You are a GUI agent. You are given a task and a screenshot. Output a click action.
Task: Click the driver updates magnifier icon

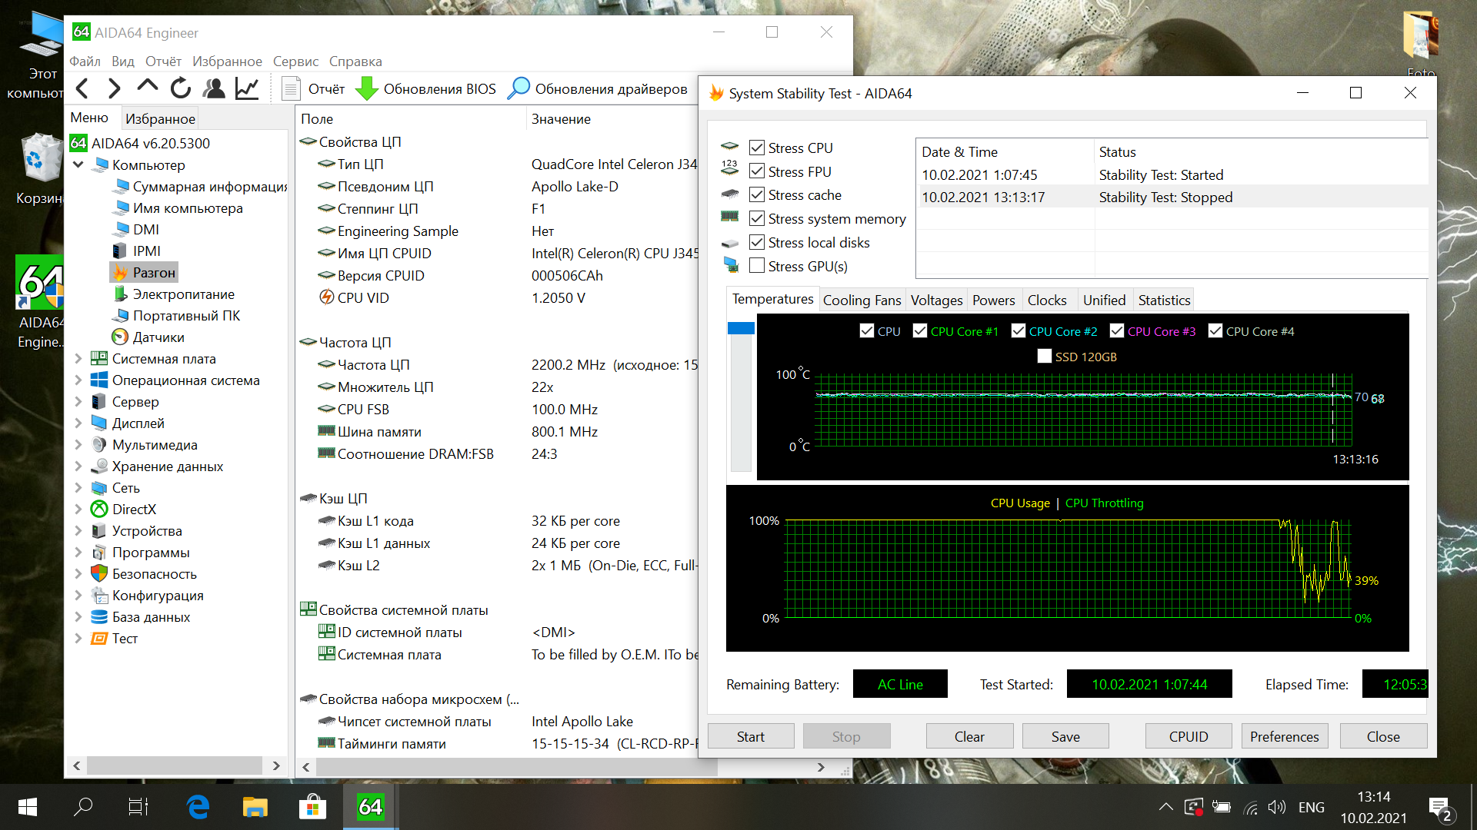[x=518, y=88]
